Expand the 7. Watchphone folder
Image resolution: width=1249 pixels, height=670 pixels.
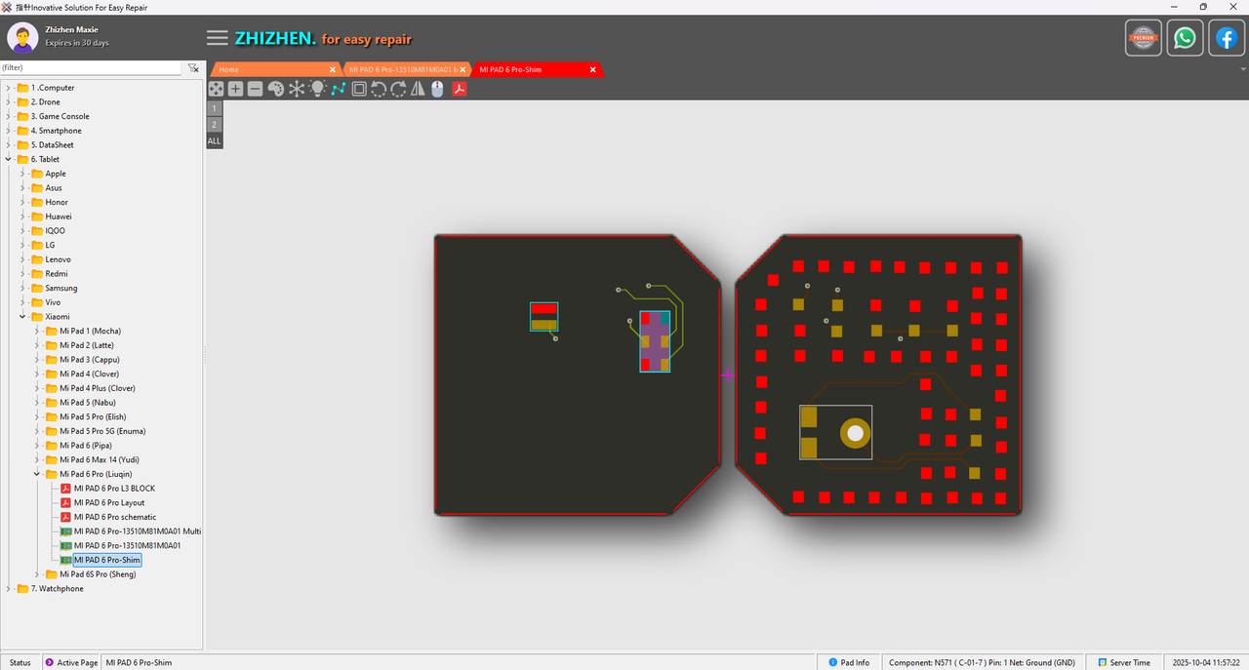coord(9,588)
